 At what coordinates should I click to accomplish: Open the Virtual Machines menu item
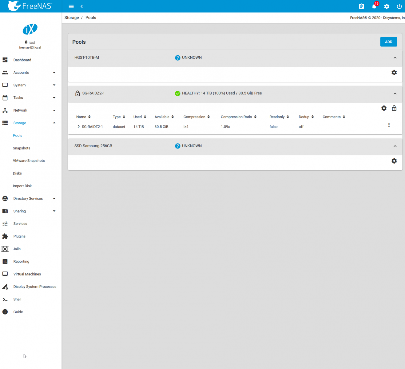(27, 274)
